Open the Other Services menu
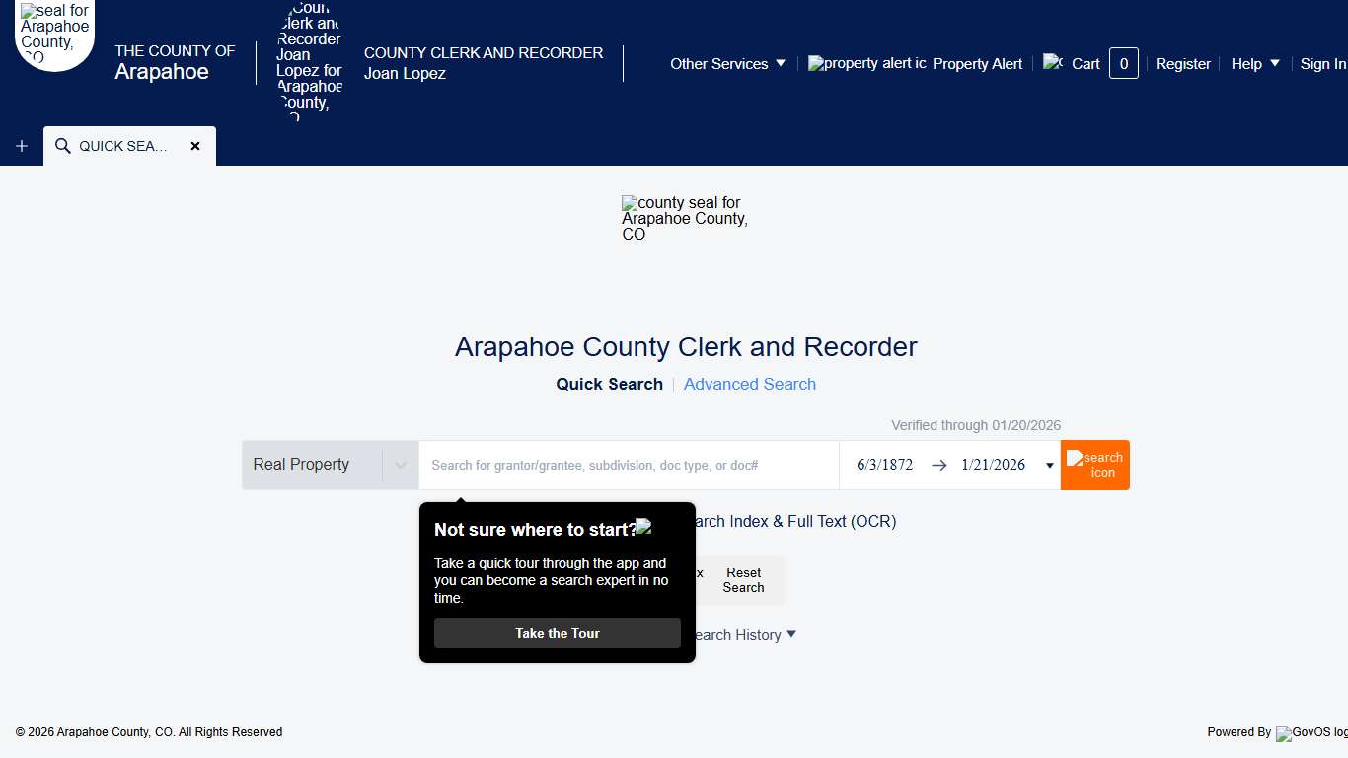This screenshot has width=1348, height=758. tap(727, 63)
